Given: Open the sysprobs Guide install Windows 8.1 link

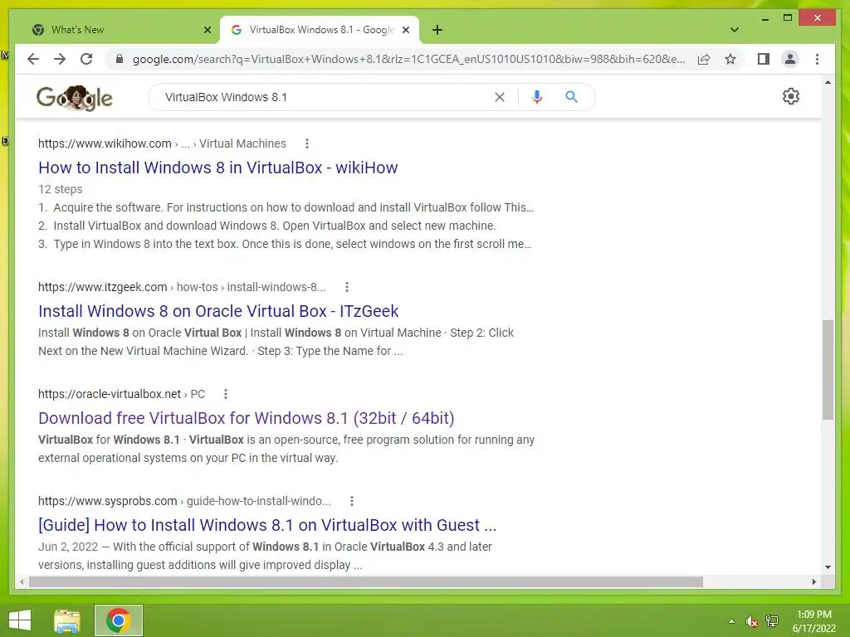Looking at the screenshot, I should click(x=267, y=525).
